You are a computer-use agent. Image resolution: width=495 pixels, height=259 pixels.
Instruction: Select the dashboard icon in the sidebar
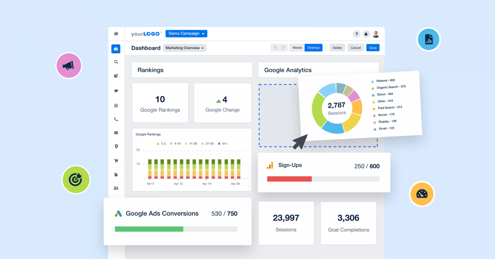(116, 49)
